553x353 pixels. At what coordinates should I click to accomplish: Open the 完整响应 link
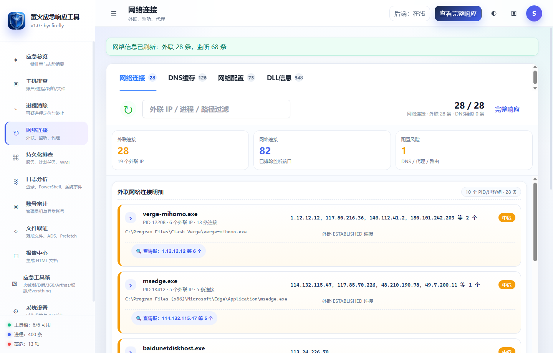tap(507, 109)
